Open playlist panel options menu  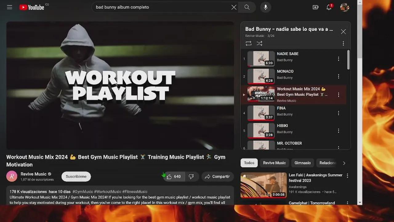[x=343, y=43]
